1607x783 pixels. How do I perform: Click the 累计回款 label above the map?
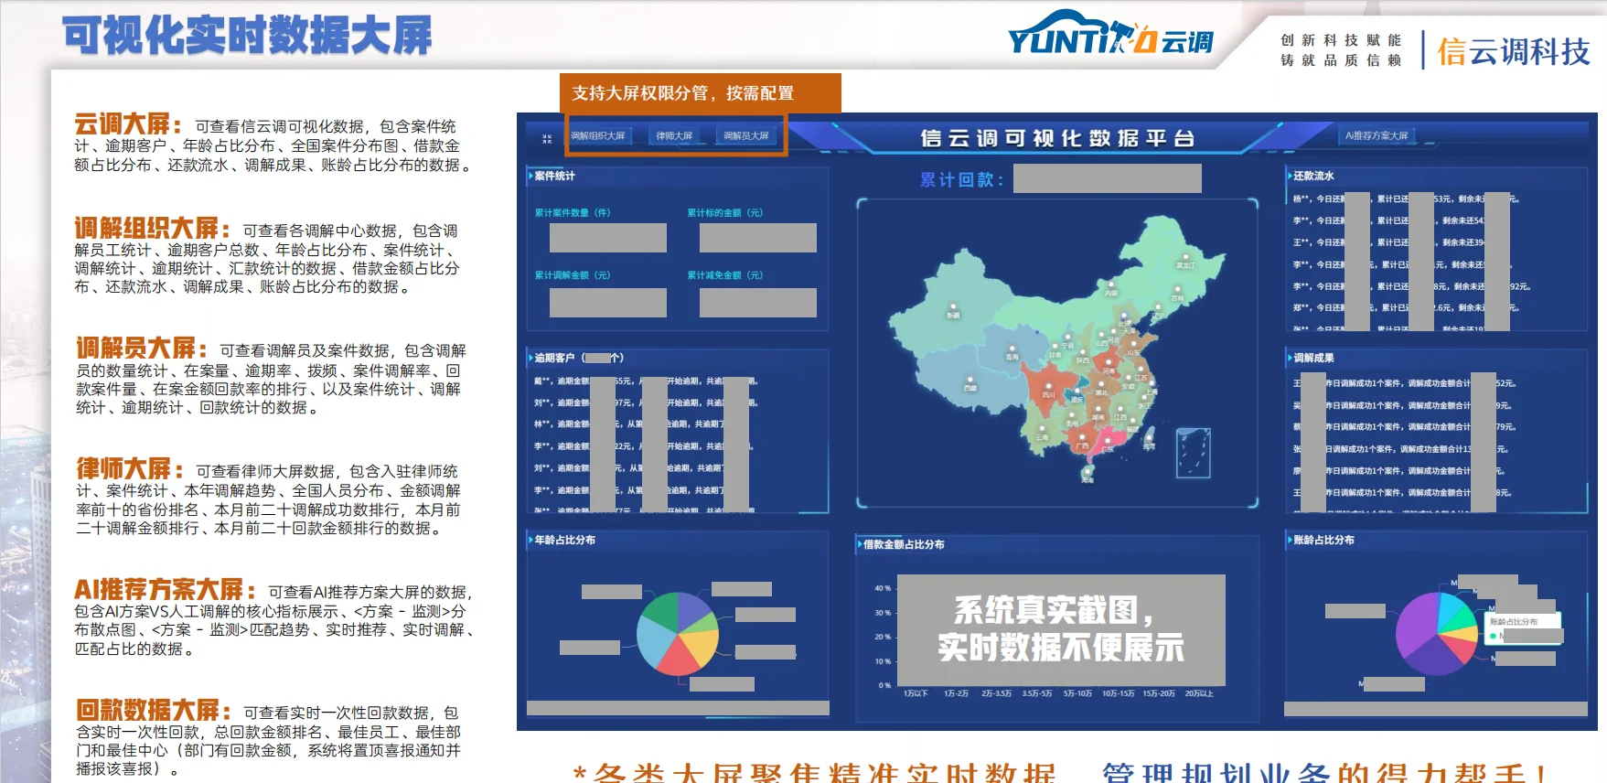click(x=961, y=180)
